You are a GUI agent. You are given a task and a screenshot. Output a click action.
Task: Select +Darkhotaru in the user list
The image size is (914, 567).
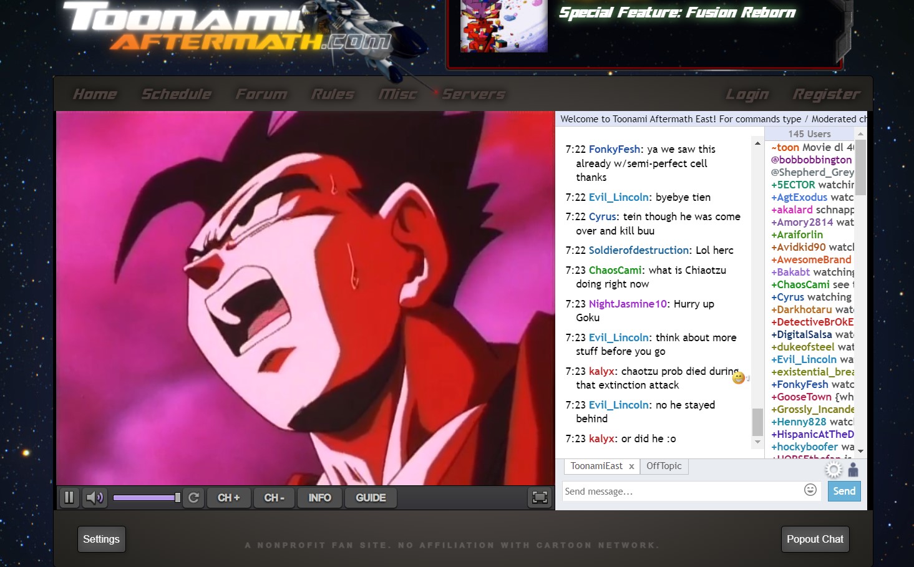click(802, 309)
